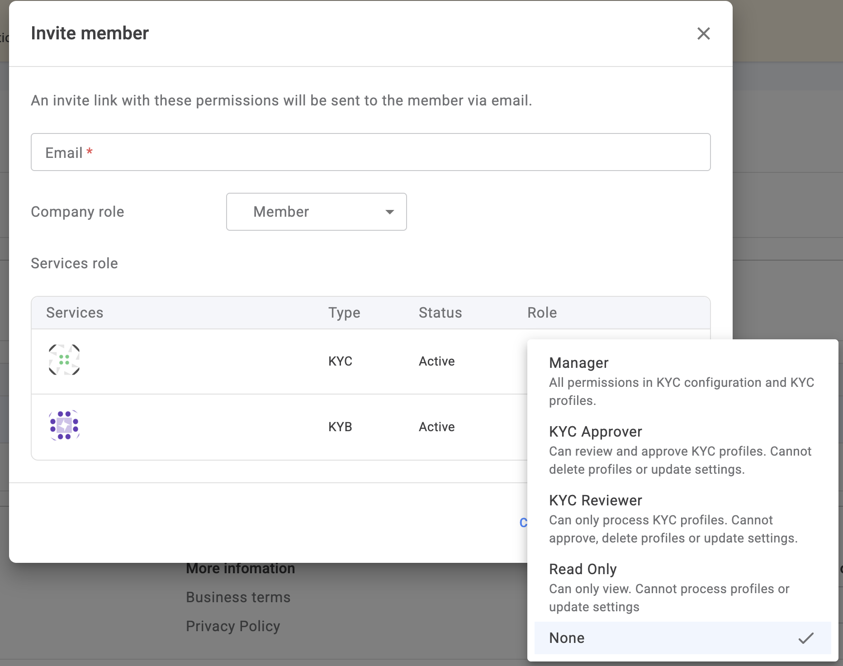Close the Invite member dialog
Image resolution: width=843 pixels, height=666 pixels.
pos(703,33)
